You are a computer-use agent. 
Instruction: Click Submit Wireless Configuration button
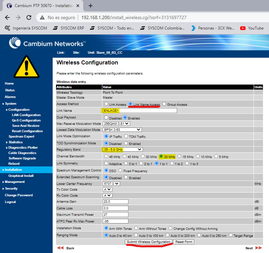point(149,242)
